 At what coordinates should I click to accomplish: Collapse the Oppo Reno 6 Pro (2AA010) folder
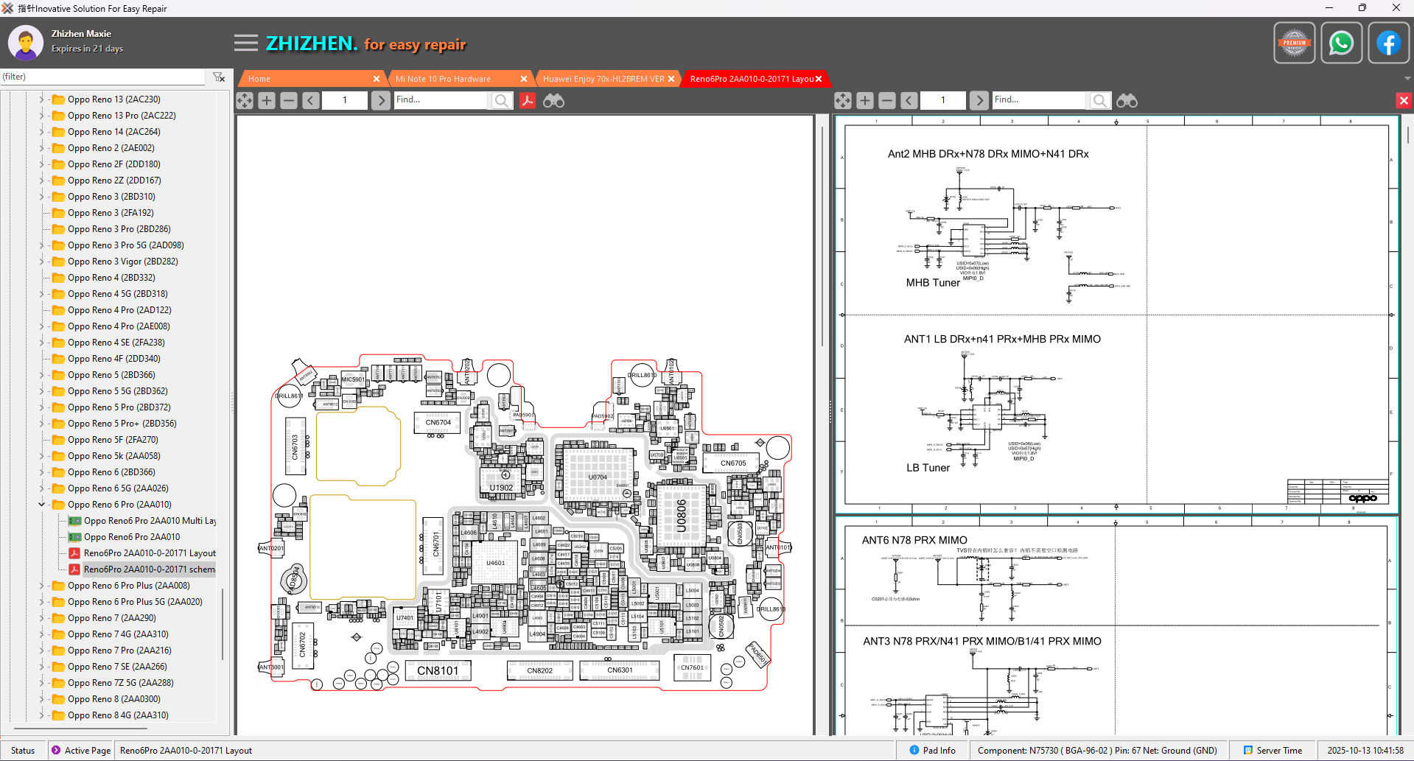[41, 505]
